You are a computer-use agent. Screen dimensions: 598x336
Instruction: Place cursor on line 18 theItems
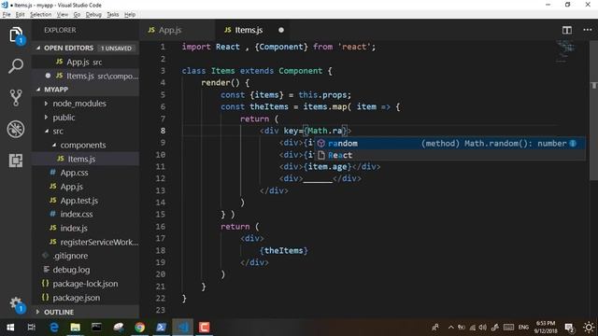284,250
